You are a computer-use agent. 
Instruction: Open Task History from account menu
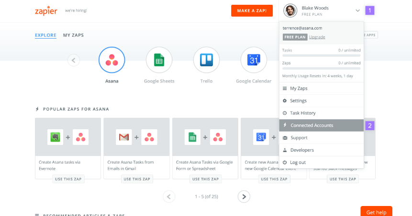(322, 113)
